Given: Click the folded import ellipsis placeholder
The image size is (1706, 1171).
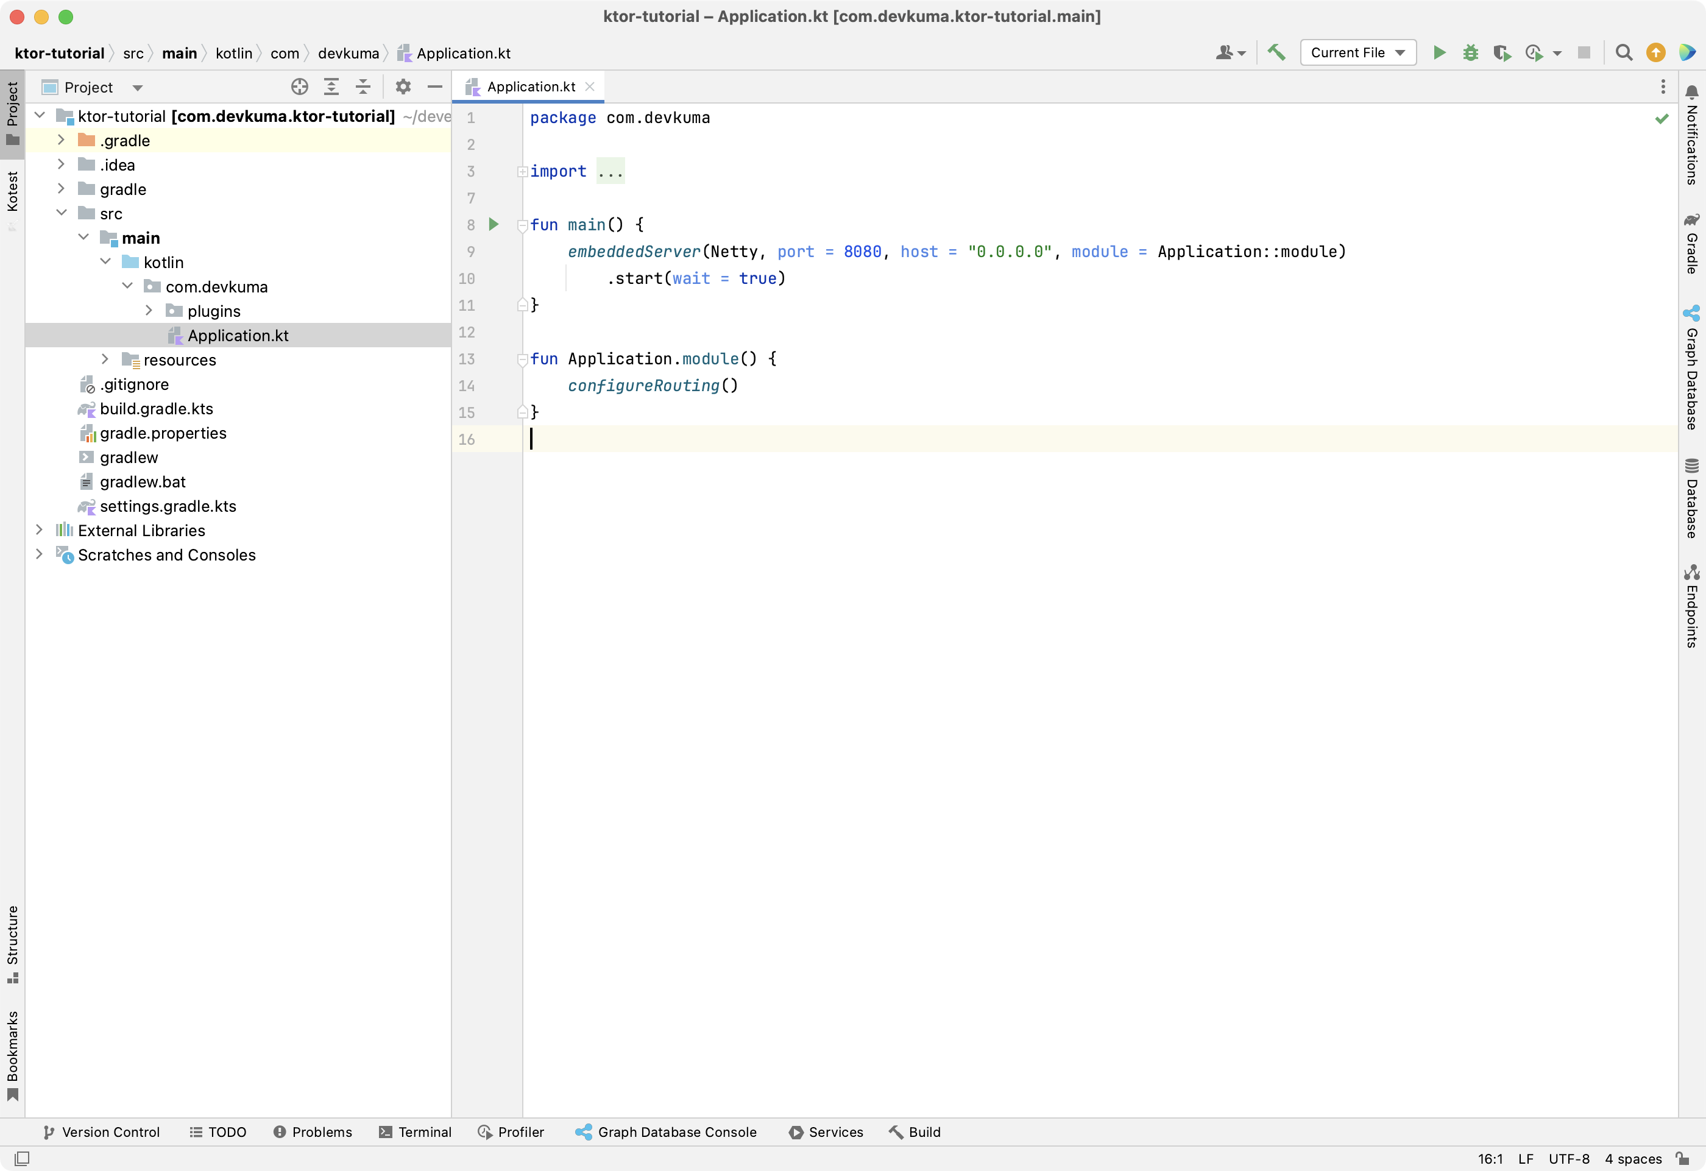Looking at the screenshot, I should tap(610, 171).
